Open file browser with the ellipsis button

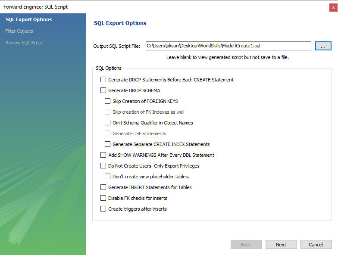pos(323,46)
